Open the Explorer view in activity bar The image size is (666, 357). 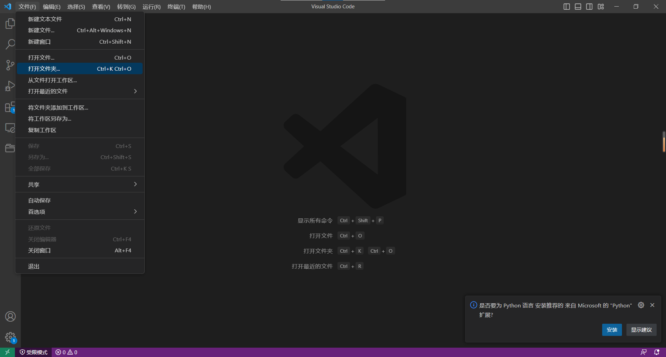(x=10, y=24)
